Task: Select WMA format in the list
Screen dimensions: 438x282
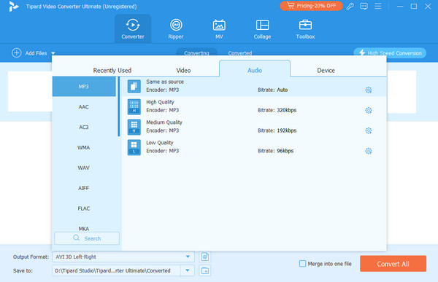Action: coord(84,147)
